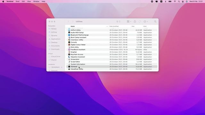Open the date and time in menu bar

(x=196, y=1)
